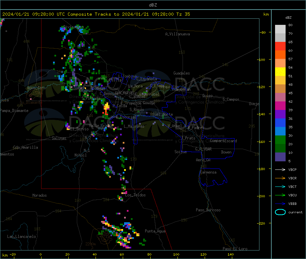Click the cyan VBCT arrow icon
The height and width of the screenshot is (259, 306).
pos(280,187)
